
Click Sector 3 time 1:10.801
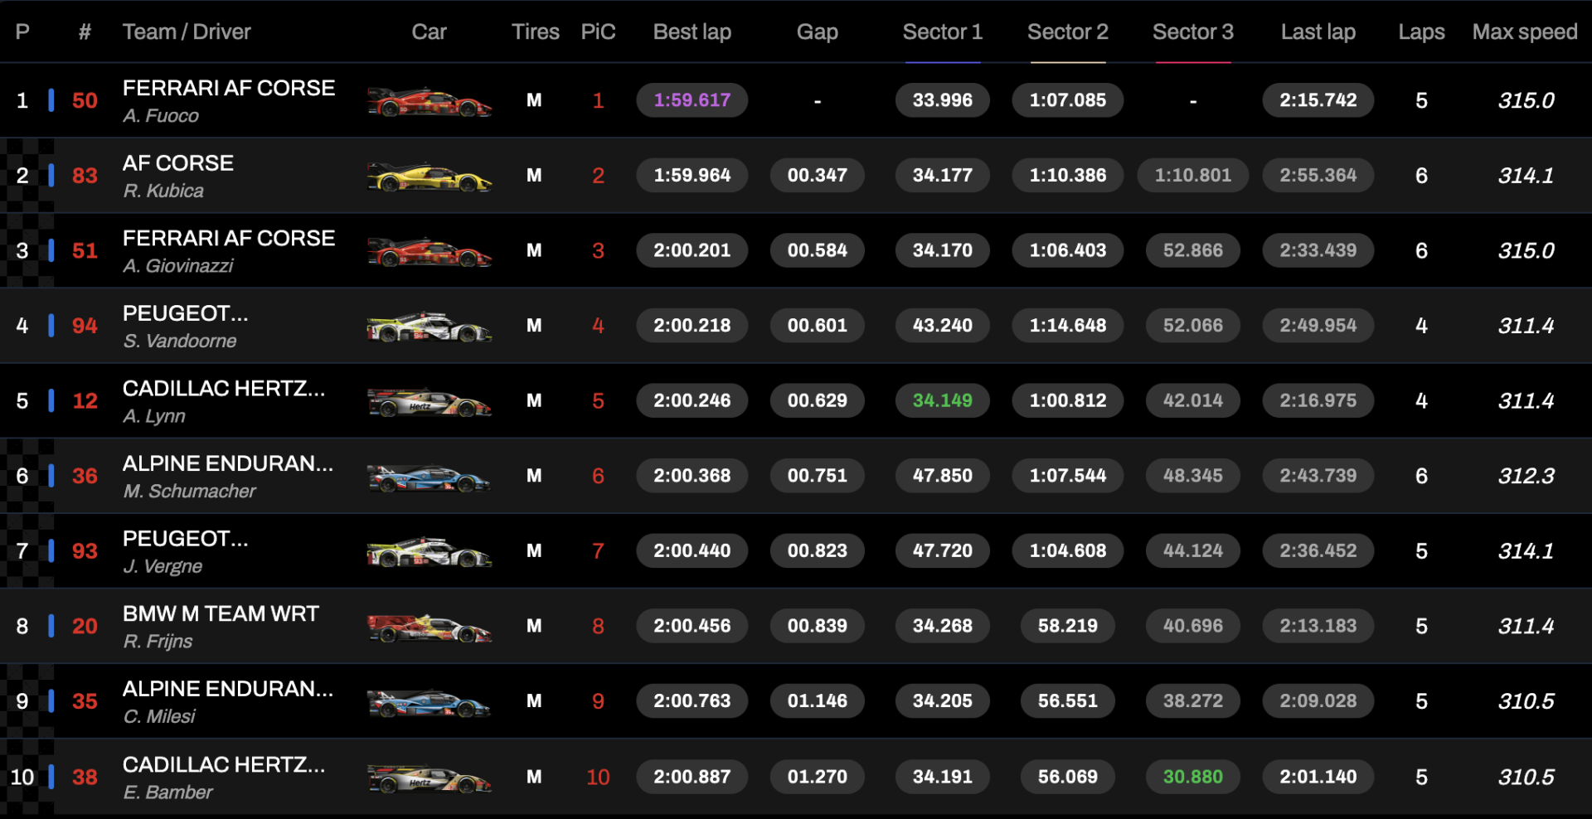click(1193, 176)
